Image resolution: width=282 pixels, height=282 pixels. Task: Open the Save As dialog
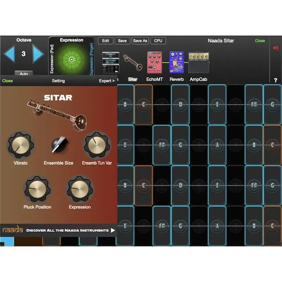click(x=140, y=41)
